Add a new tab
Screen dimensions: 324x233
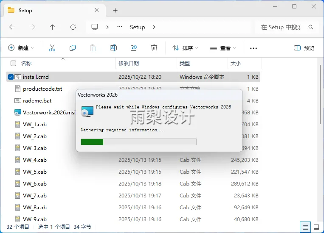116,10
